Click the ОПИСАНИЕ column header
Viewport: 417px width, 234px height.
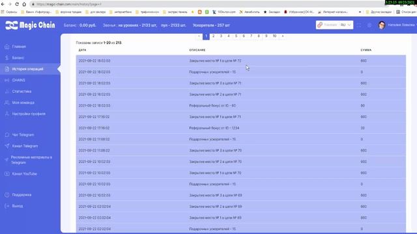tap(197, 50)
